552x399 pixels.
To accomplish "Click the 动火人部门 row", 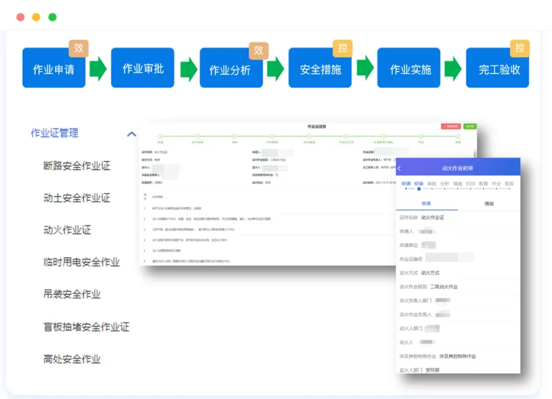I will tap(458, 328).
